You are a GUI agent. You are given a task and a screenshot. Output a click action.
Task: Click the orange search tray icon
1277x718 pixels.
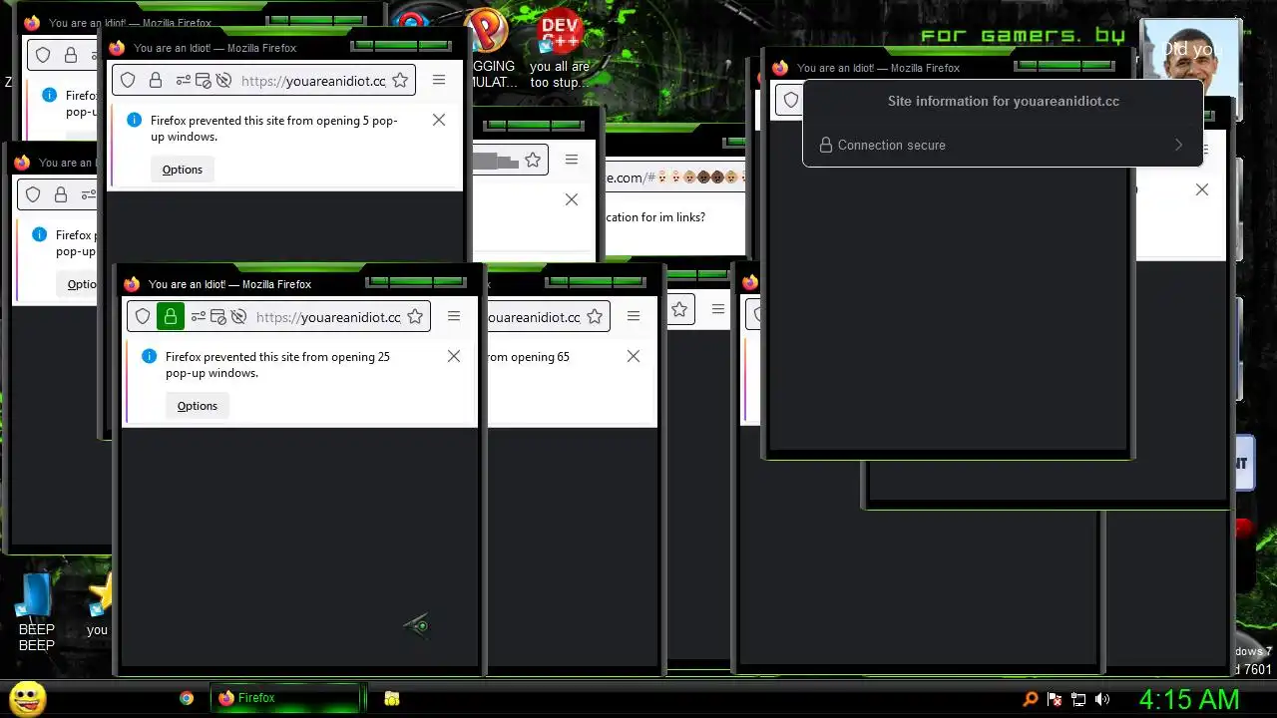tap(1031, 699)
